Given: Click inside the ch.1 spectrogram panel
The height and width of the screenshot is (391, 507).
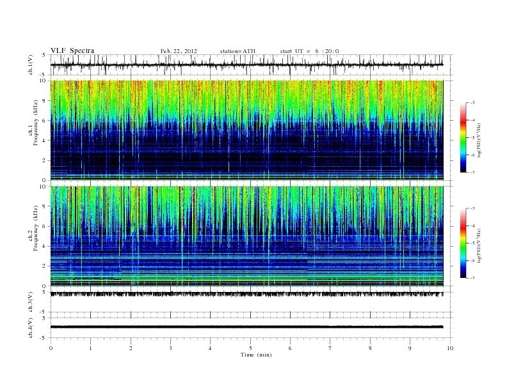Looking at the screenshot, I should tap(246, 130).
